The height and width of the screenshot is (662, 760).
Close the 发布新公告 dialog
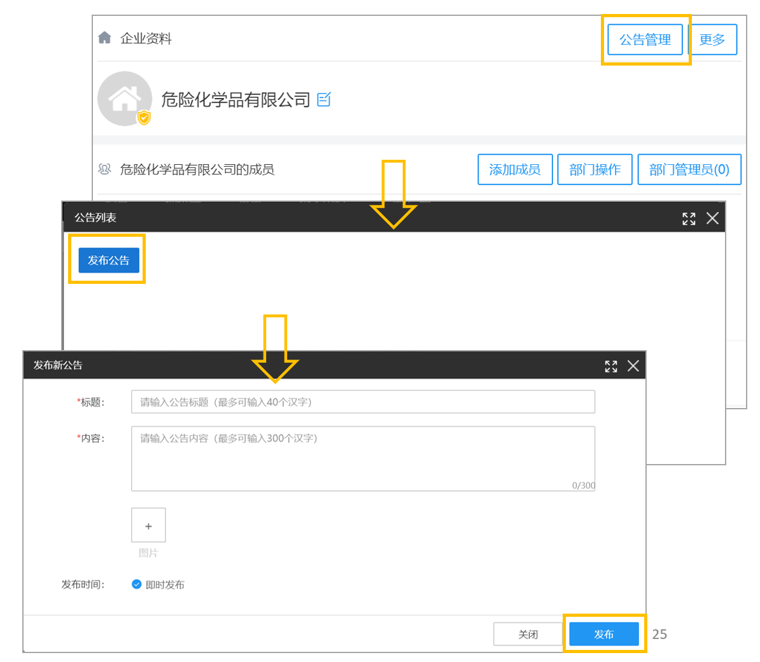633,366
